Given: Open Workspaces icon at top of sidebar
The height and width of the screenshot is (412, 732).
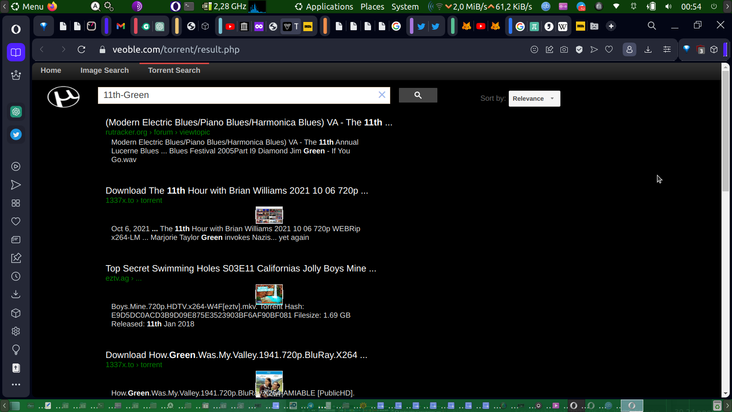Looking at the screenshot, I should [x=16, y=52].
